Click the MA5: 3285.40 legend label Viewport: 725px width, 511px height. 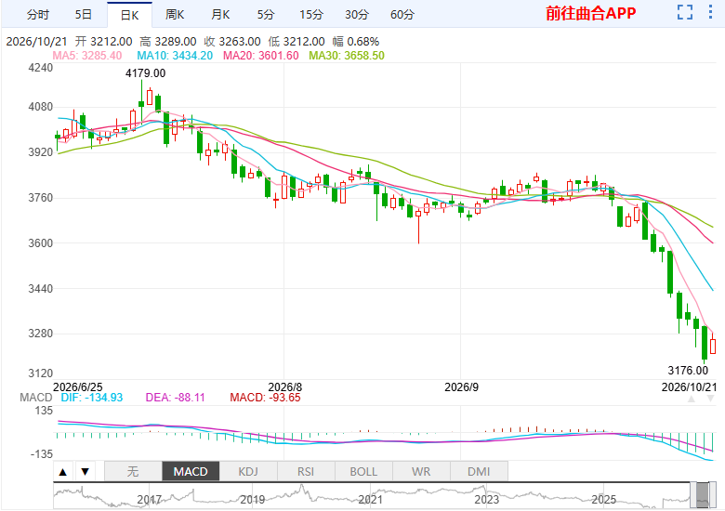87,56
